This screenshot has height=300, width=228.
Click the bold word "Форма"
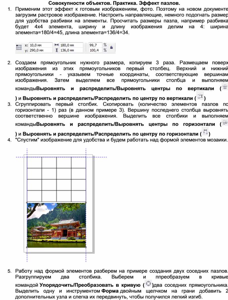110,291
